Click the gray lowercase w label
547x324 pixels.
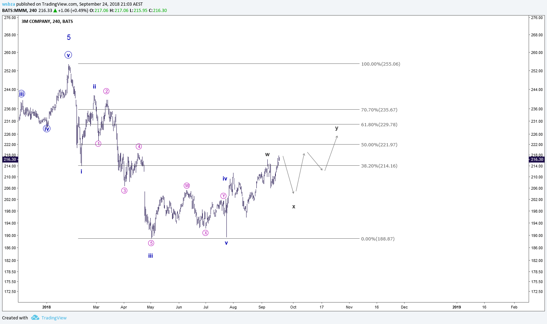[267, 154]
